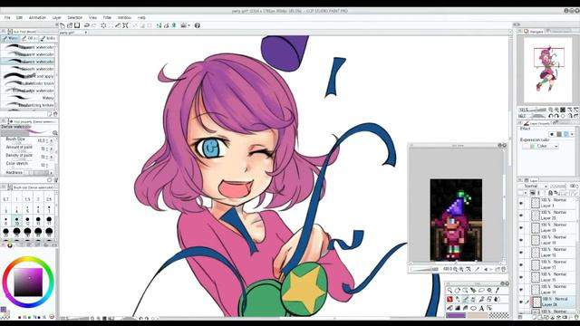Switch to the India ink sub tool tab

tap(47, 38)
